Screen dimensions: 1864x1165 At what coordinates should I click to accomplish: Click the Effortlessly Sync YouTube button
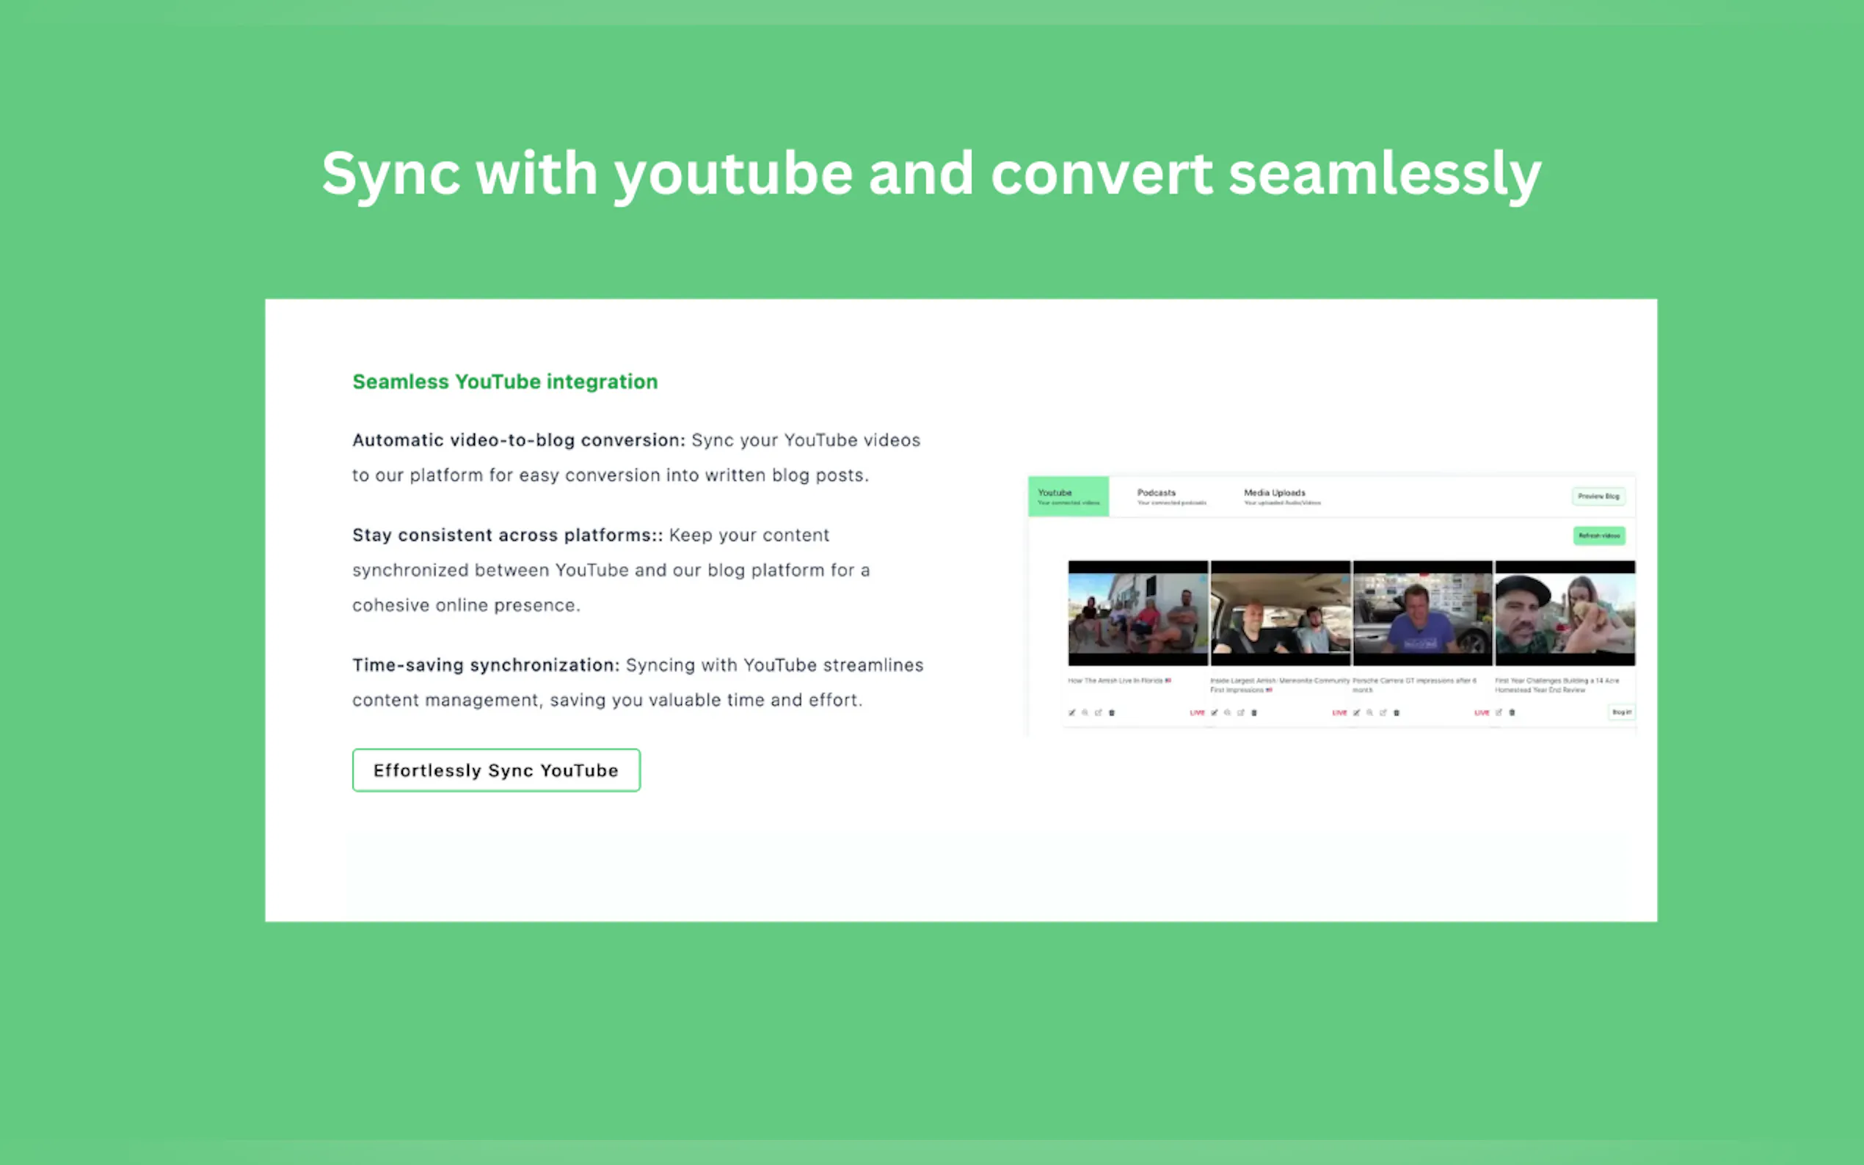[x=496, y=770]
